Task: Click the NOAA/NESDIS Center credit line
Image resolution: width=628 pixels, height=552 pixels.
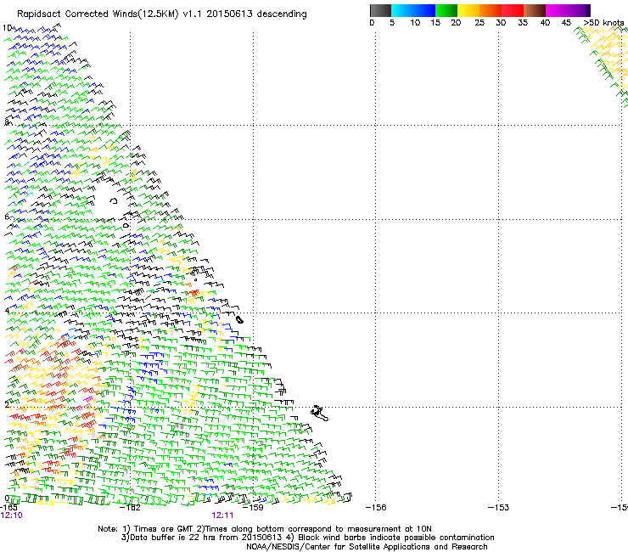Action: point(367,547)
